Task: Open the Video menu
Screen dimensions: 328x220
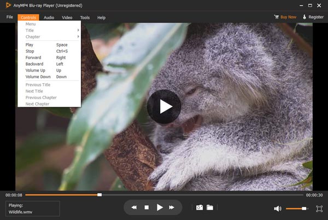Action: 67,18
